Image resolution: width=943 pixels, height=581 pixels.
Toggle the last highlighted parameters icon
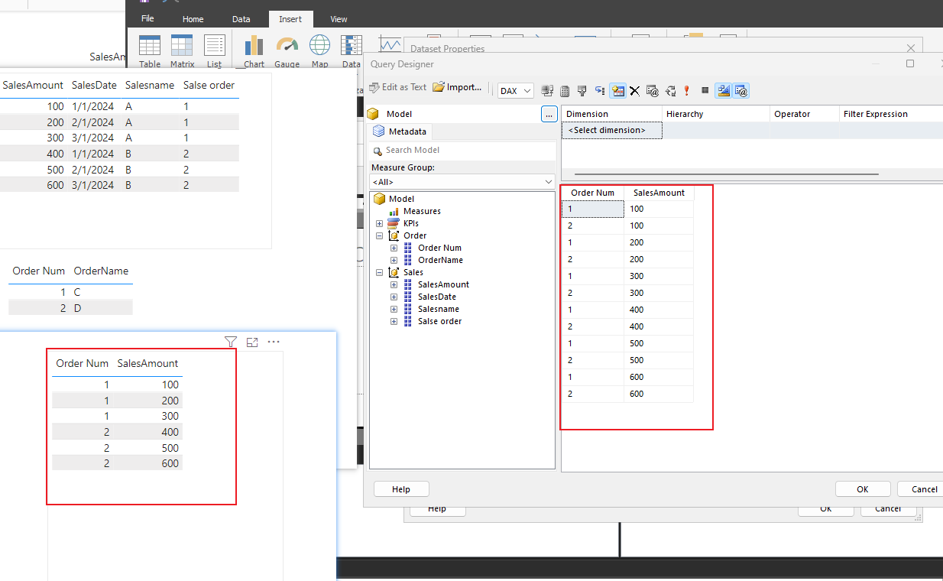coord(740,90)
